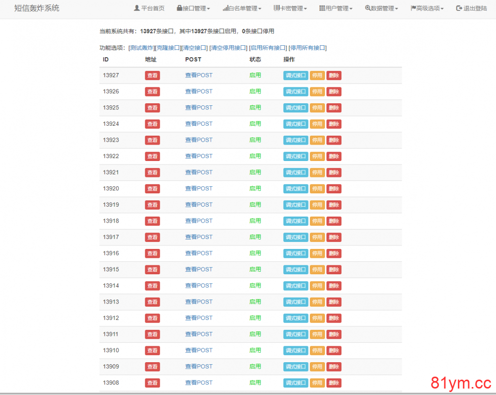Click the lock icon beside 接口管理
Viewport: 496px width, 395px height.
[179, 8]
